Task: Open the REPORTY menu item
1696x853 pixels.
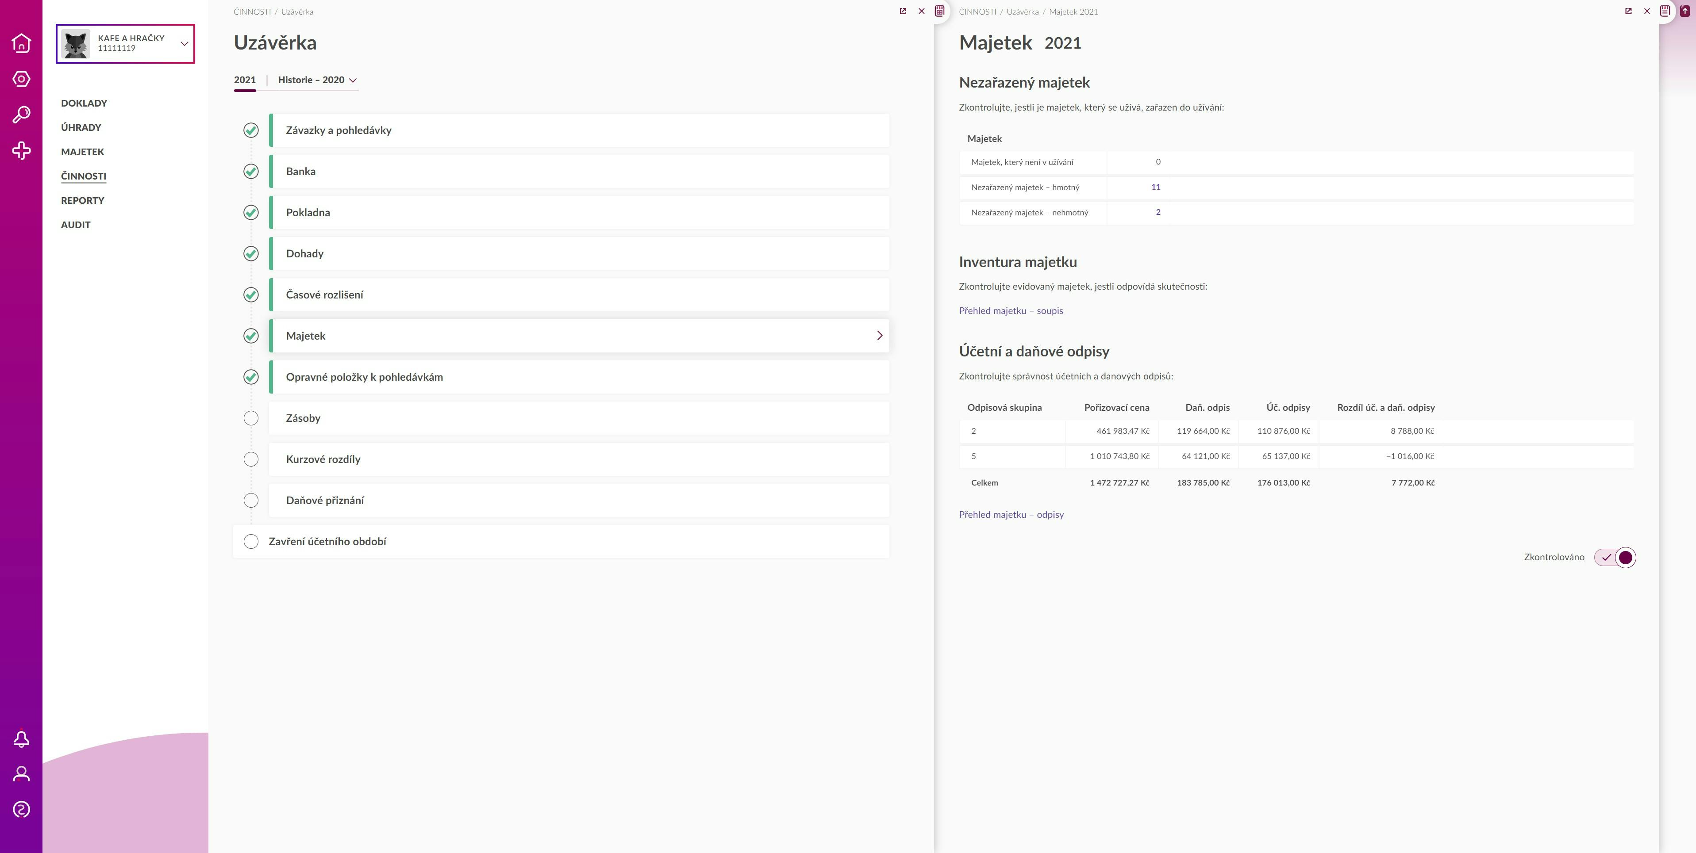Action: tap(82, 201)
